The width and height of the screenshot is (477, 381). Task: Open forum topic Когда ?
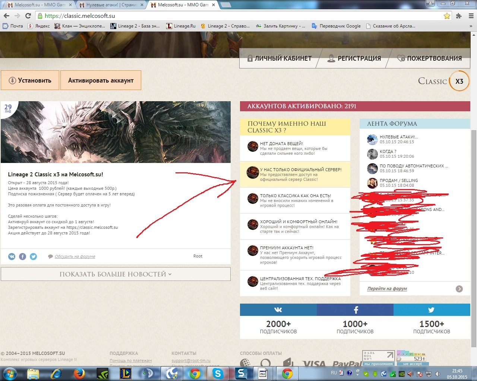coord(388,151)
